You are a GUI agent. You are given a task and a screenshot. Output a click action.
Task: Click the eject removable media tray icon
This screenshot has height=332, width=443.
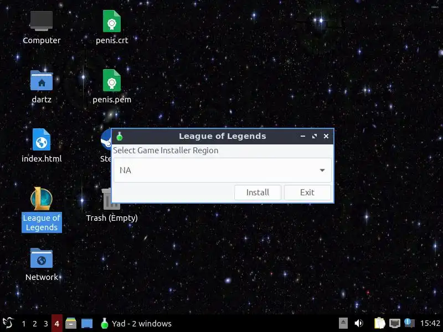[343, 323]
